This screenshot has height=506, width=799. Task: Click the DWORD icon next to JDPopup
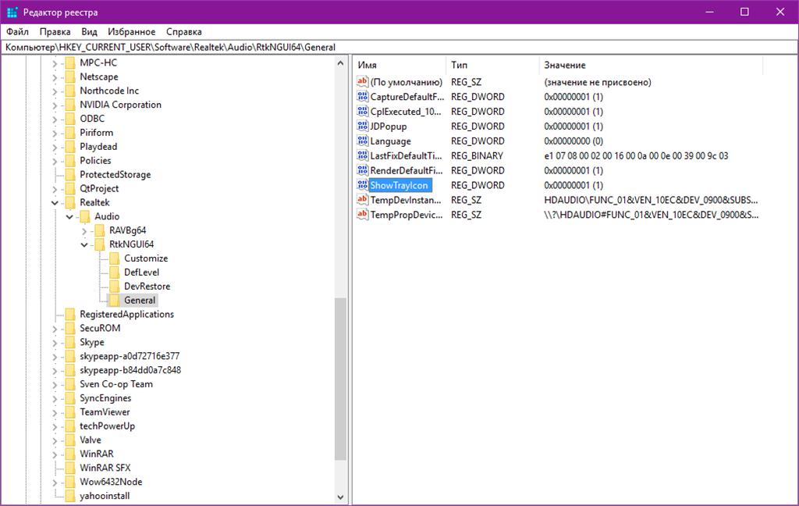point(362,126)
